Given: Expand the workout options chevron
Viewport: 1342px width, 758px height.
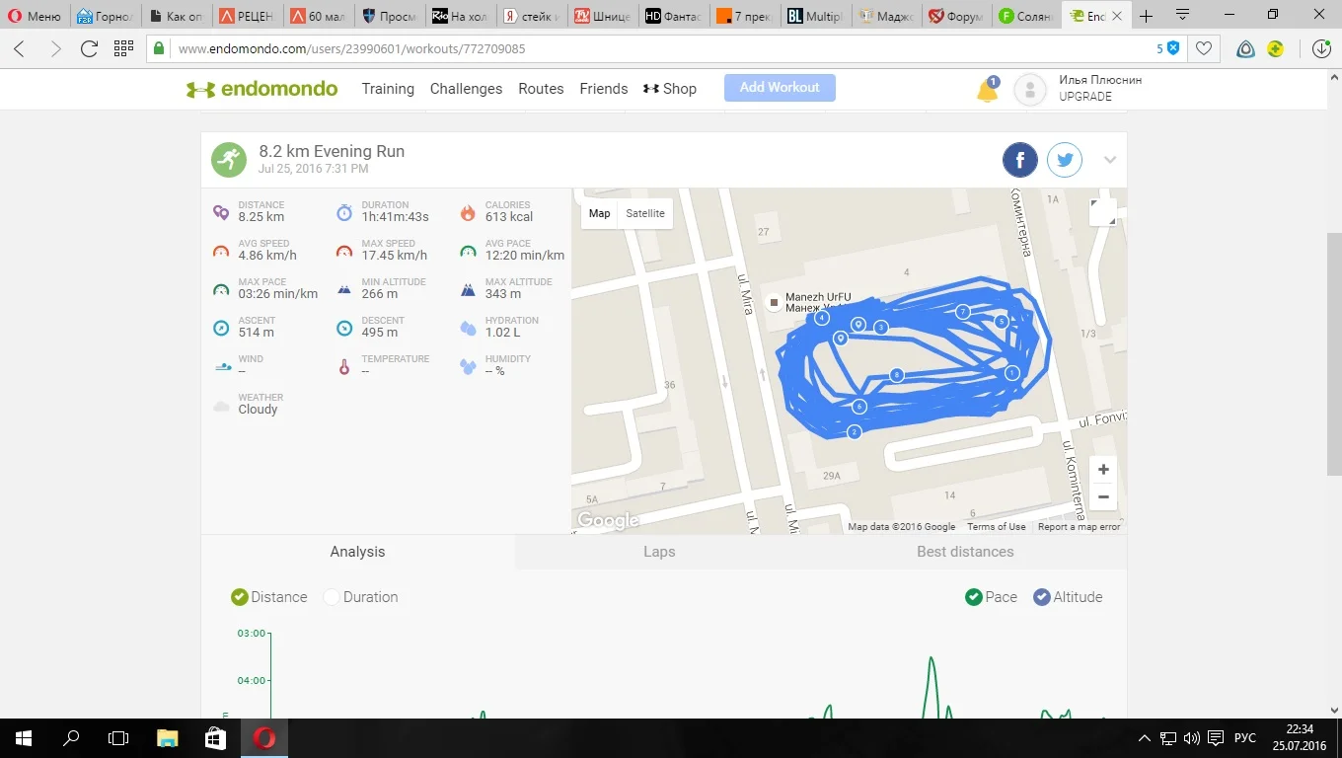Looking at the screenshot, I should 1110,160.
